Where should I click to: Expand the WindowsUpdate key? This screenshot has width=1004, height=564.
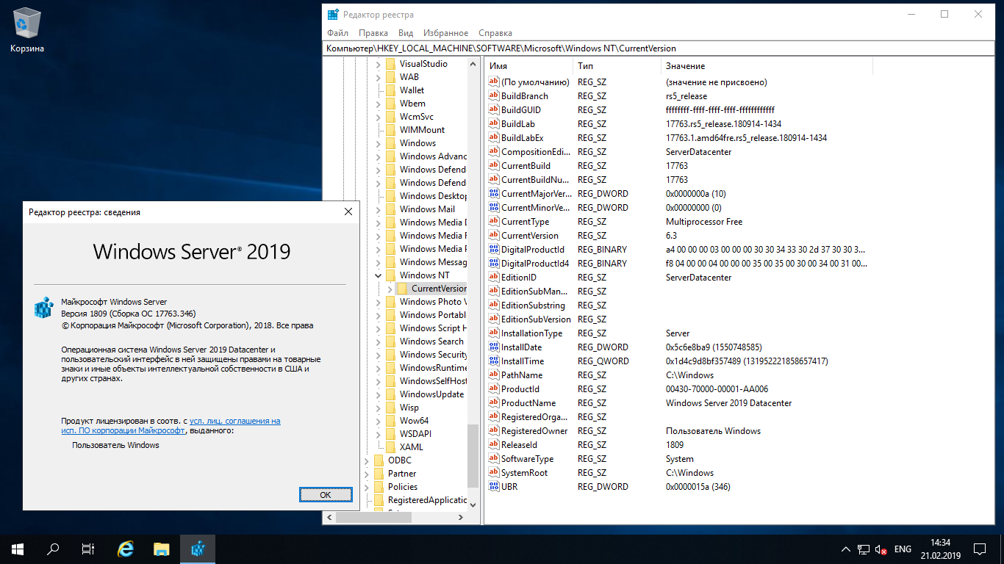[379, 394]
